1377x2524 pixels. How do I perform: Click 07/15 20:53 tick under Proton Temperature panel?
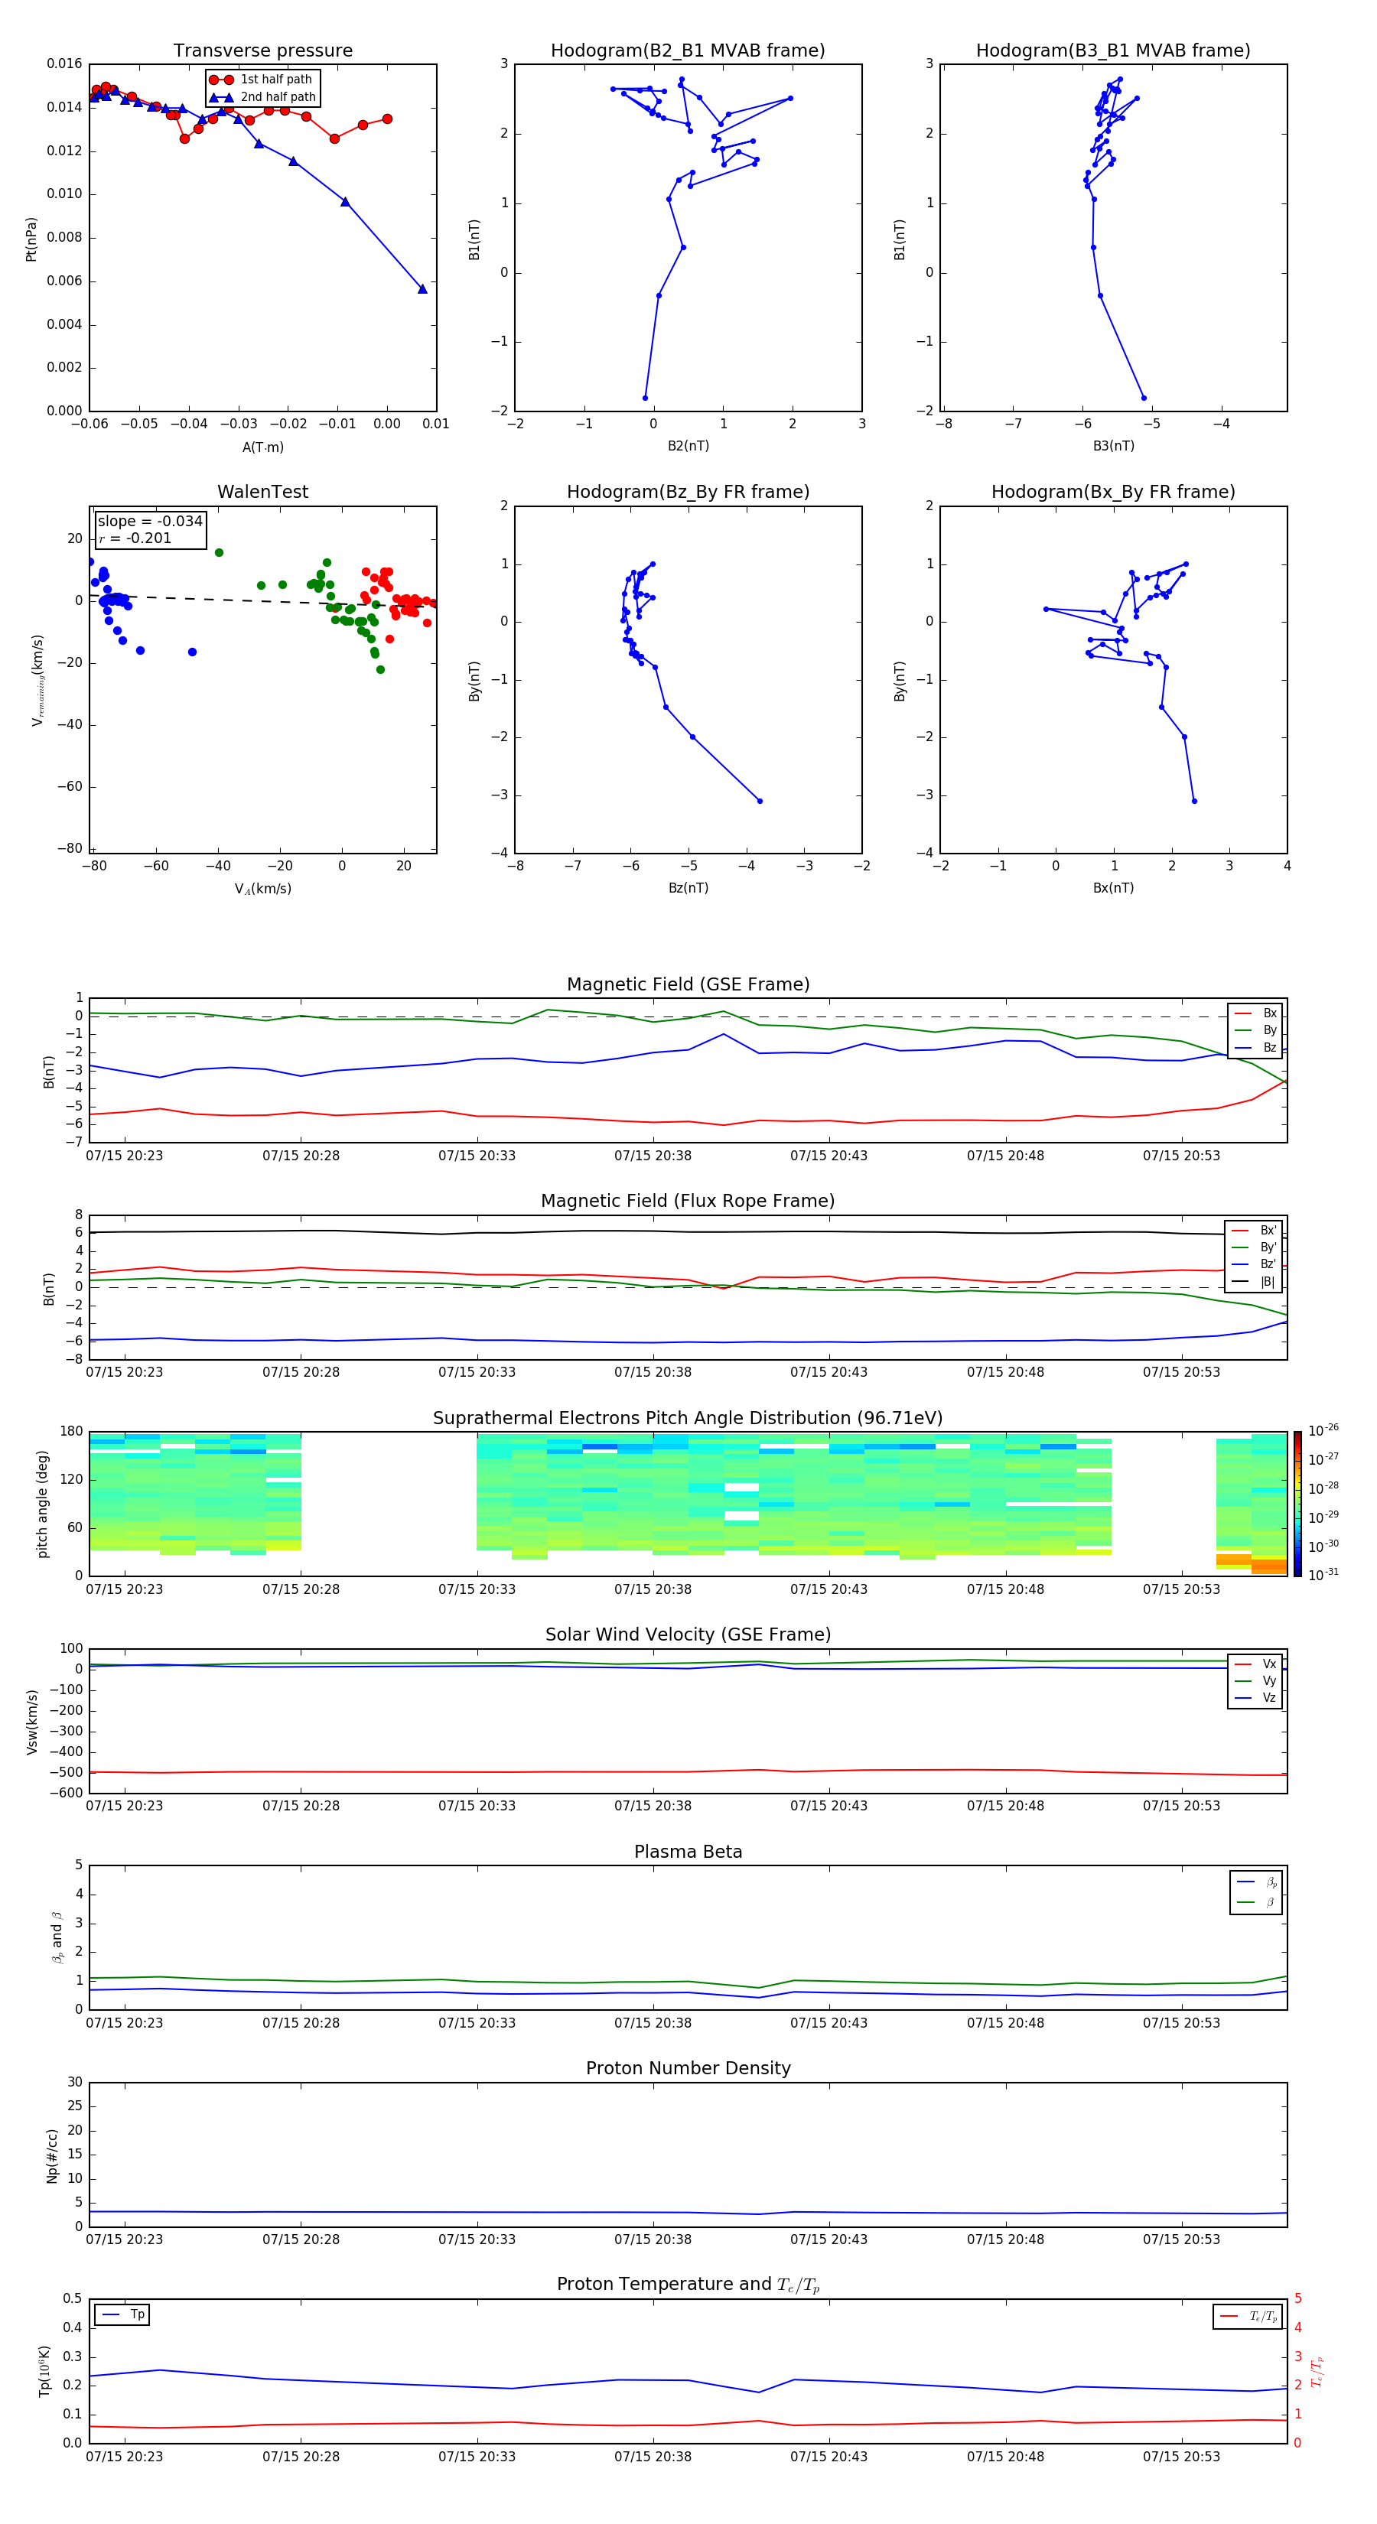pyautogui.click(x=1181, y=2457)
